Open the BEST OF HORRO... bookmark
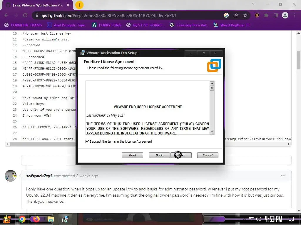This screenshot has width=301, height=225. coord(146,25)
